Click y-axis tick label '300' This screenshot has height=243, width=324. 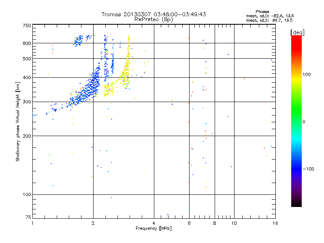(27, 102)
